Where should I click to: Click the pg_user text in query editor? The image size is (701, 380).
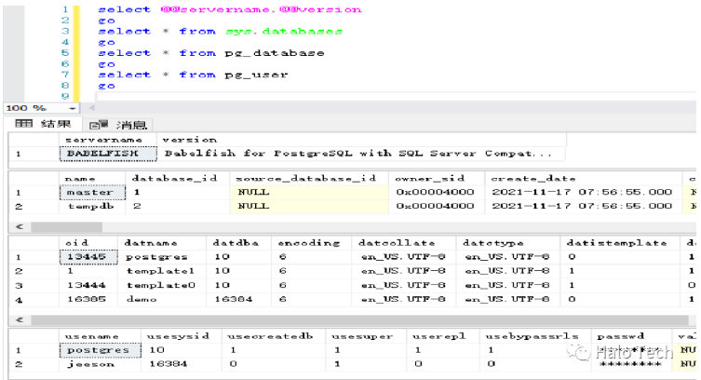tap(256, 75)
